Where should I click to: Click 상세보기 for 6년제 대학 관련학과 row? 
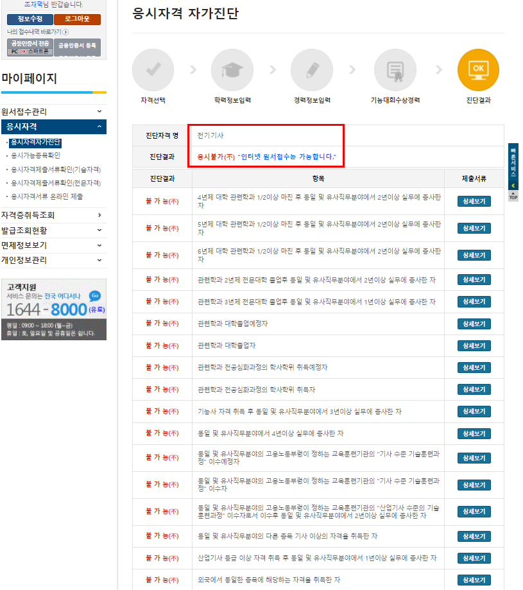474,255
